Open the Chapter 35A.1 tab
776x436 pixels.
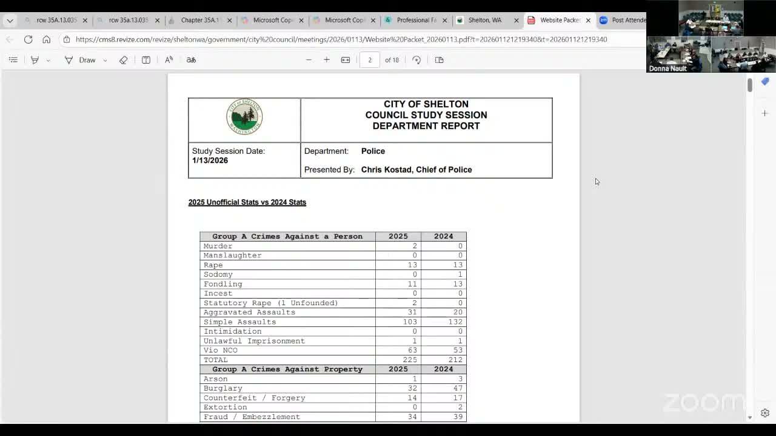pos(200,20)
